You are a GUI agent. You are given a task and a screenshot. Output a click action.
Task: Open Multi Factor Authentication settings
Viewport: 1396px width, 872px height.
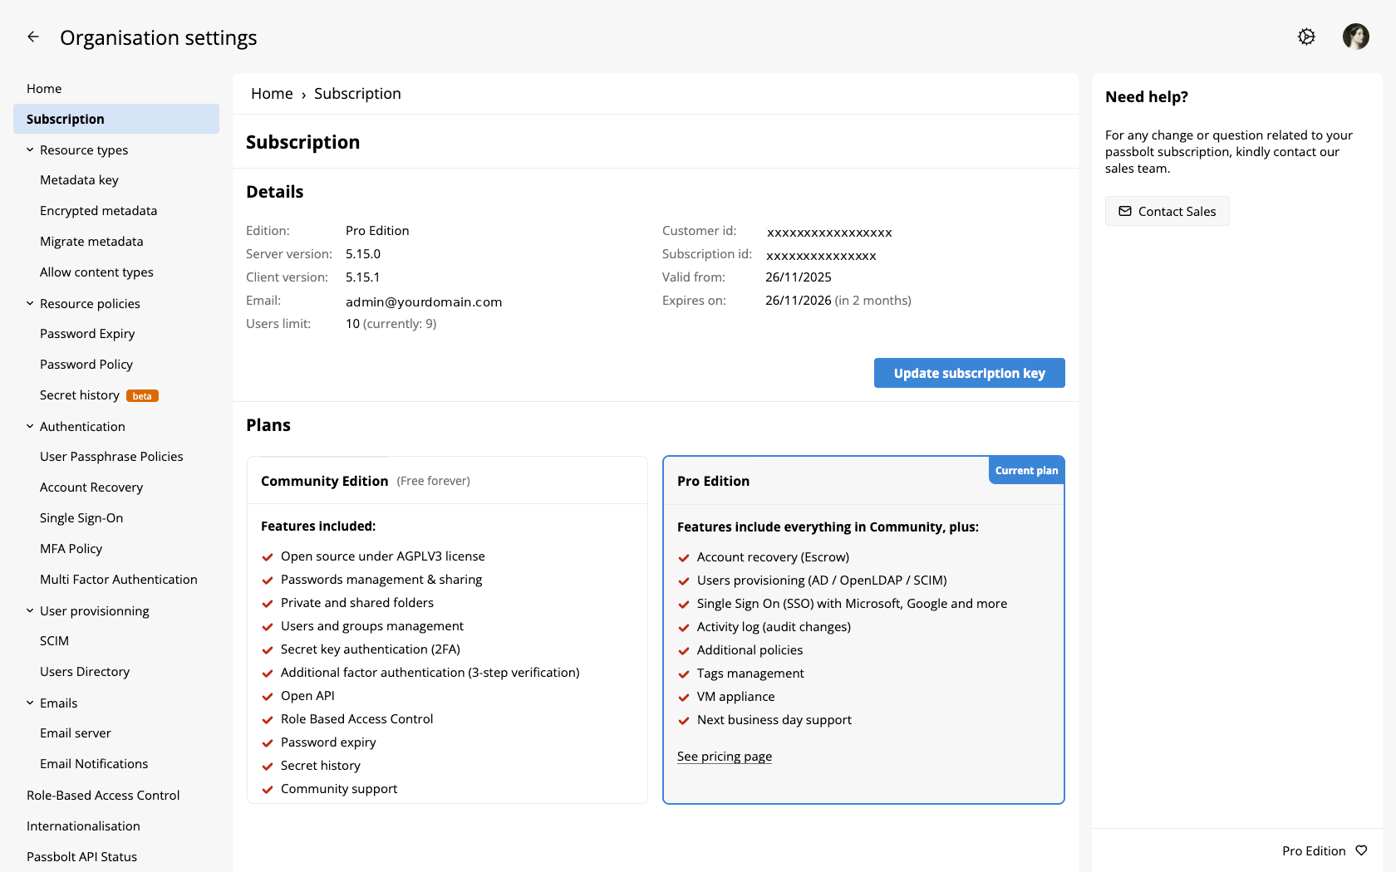click(x=119, y=580)
